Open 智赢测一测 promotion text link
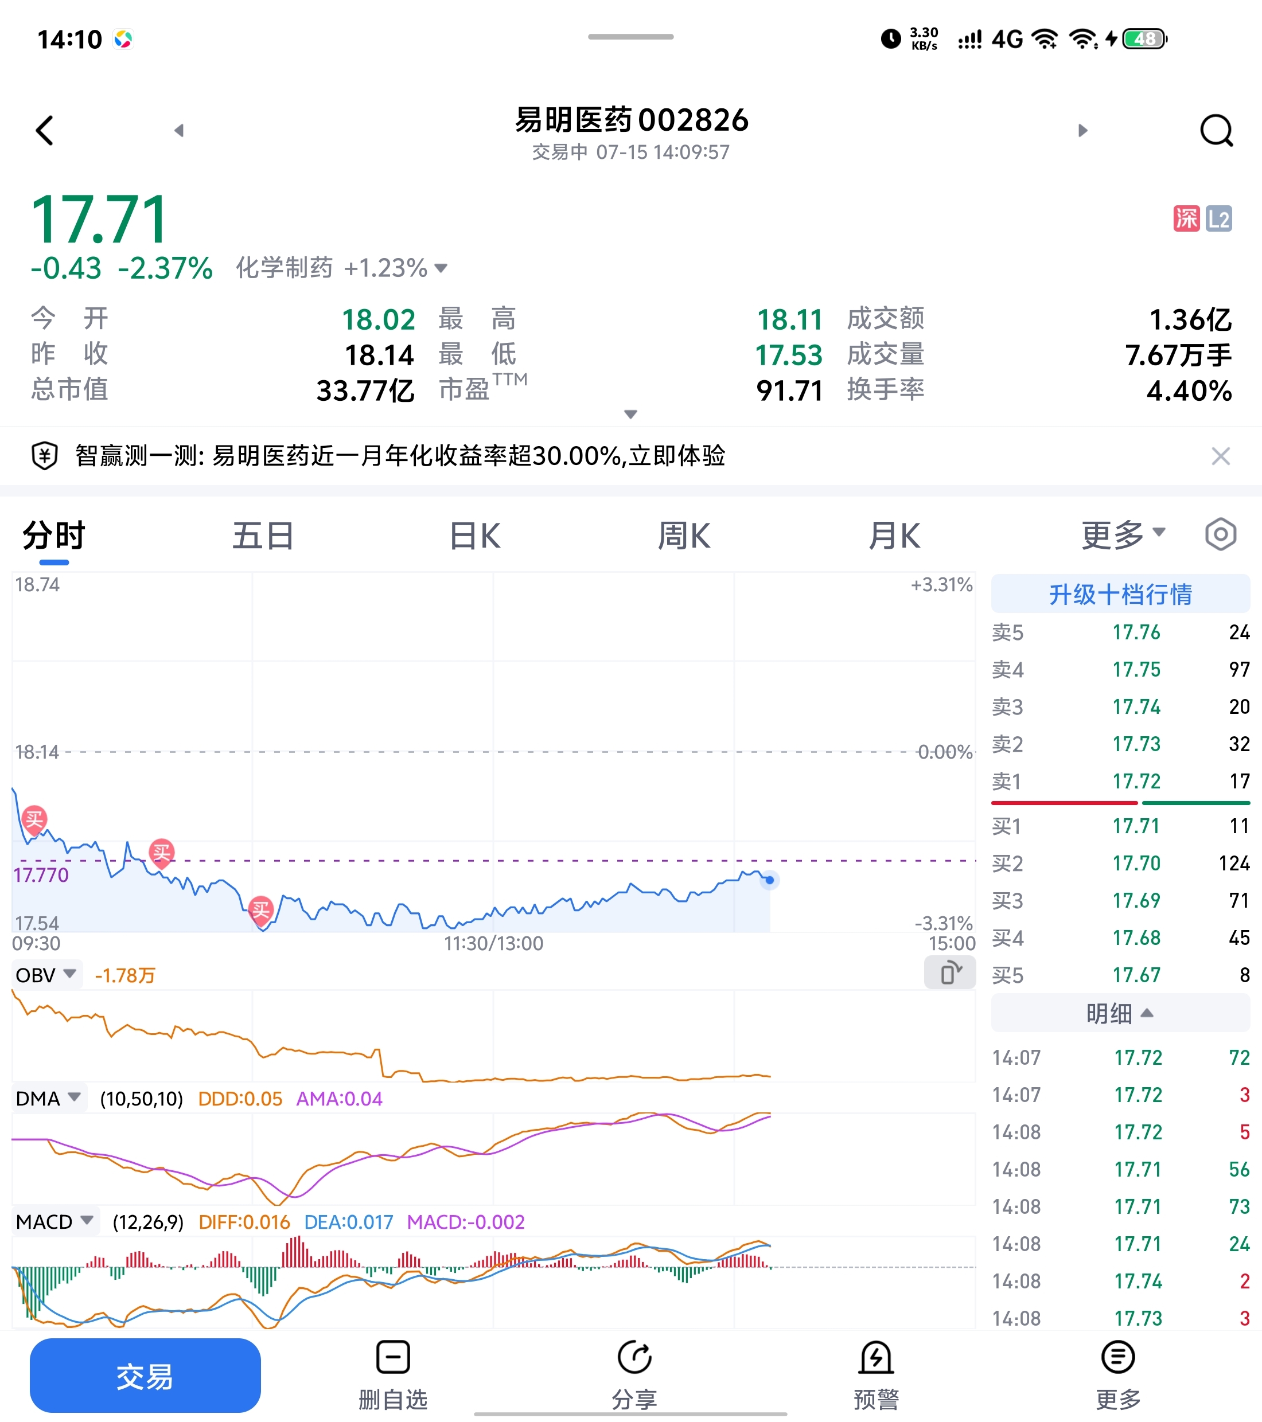 [400, 456]
